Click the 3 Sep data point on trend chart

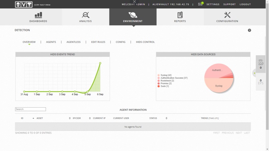[x=62, y=92]
